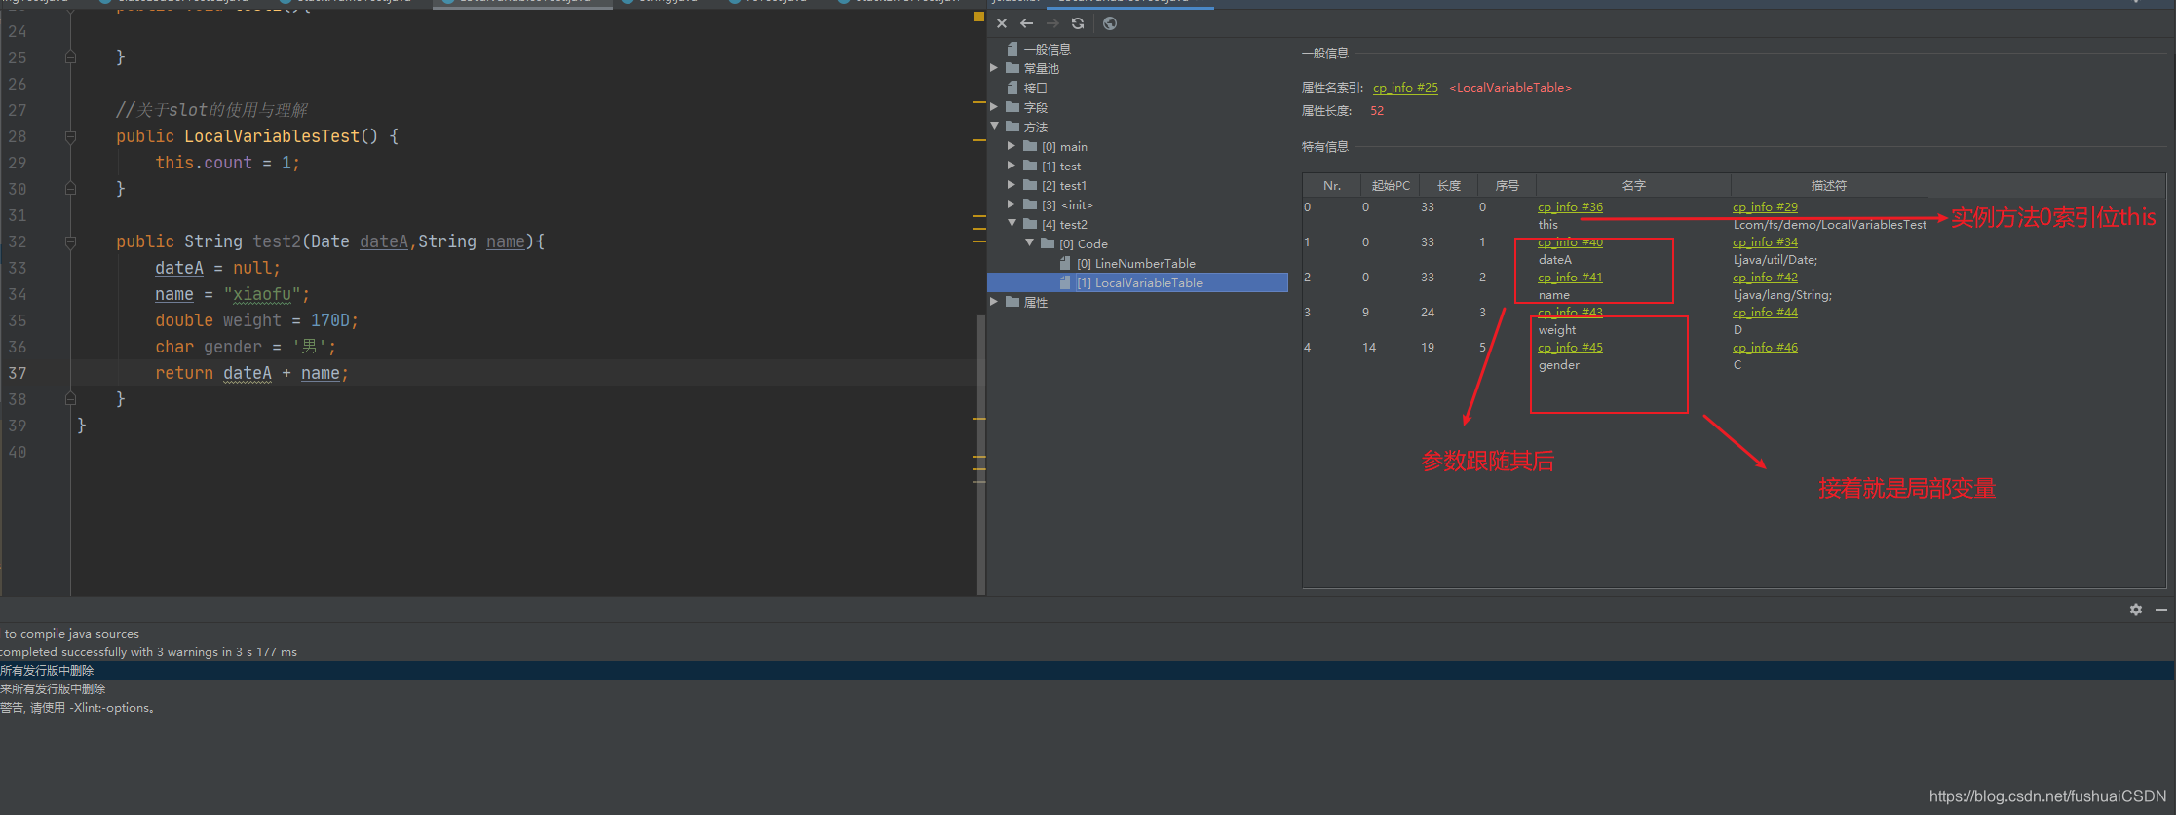Click the <LocalVariableTable> attribute name text
The height and width of the screenshot is (815, 2176).
[1510, 88]
